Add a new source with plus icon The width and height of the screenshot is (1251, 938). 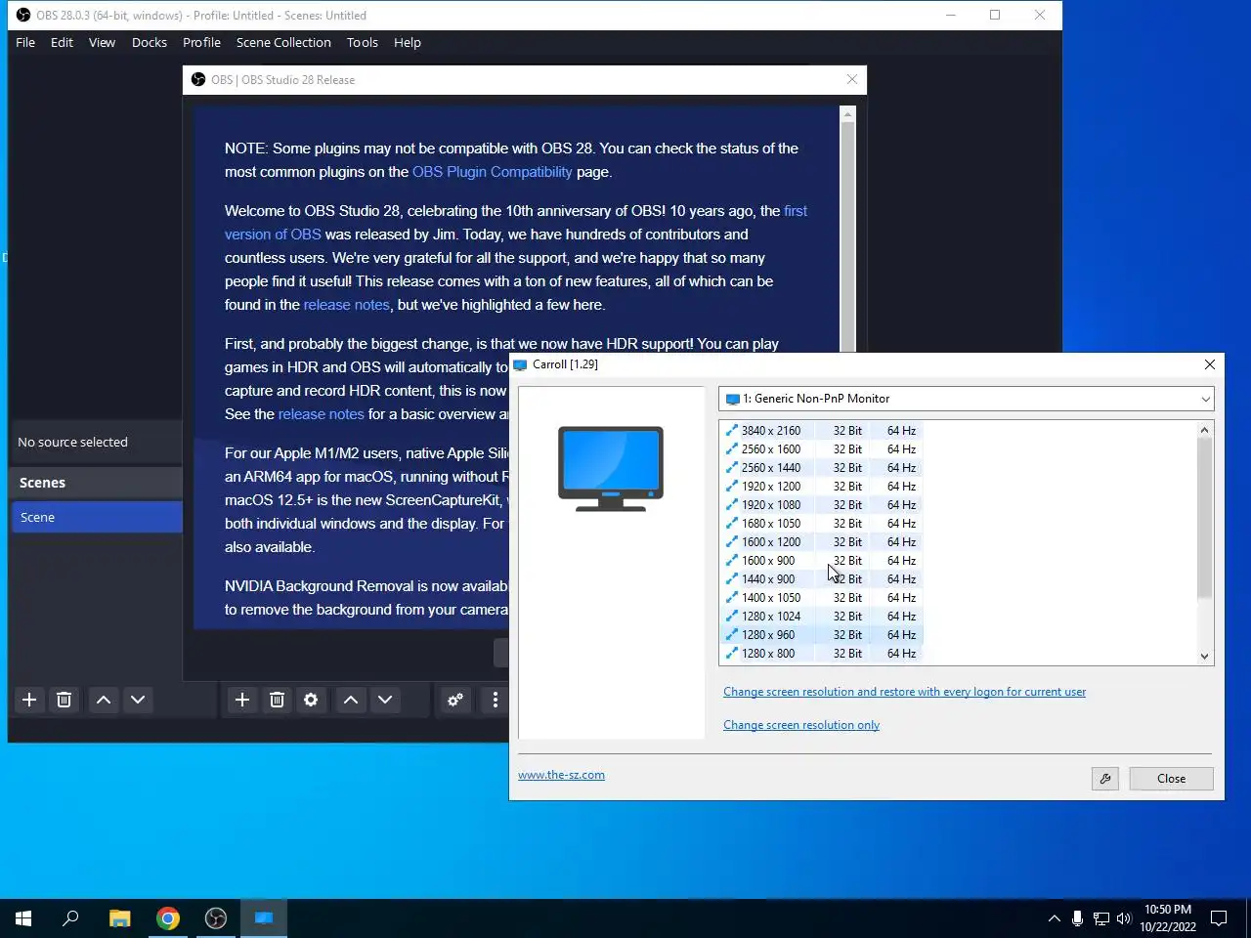(242, 700)
